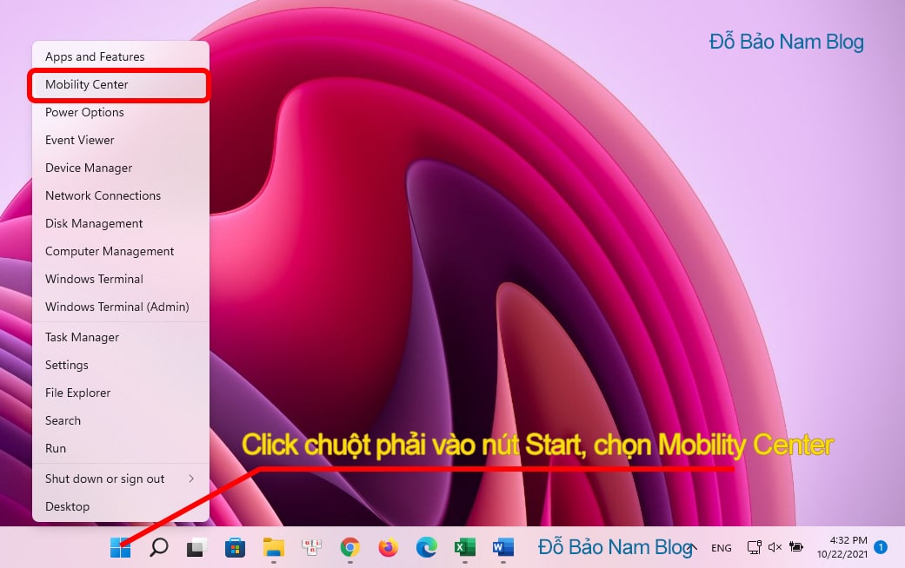Image resolution: width=905 pixels, height=568 pixels.
Task: Open the notification badge showing 1
Action: point(881,547)
